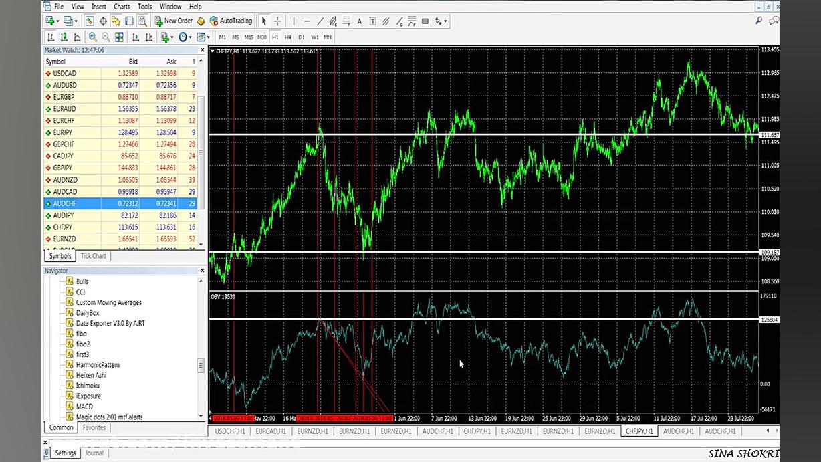Select the text A tool

pyautogui.click(x=359, y=21)
